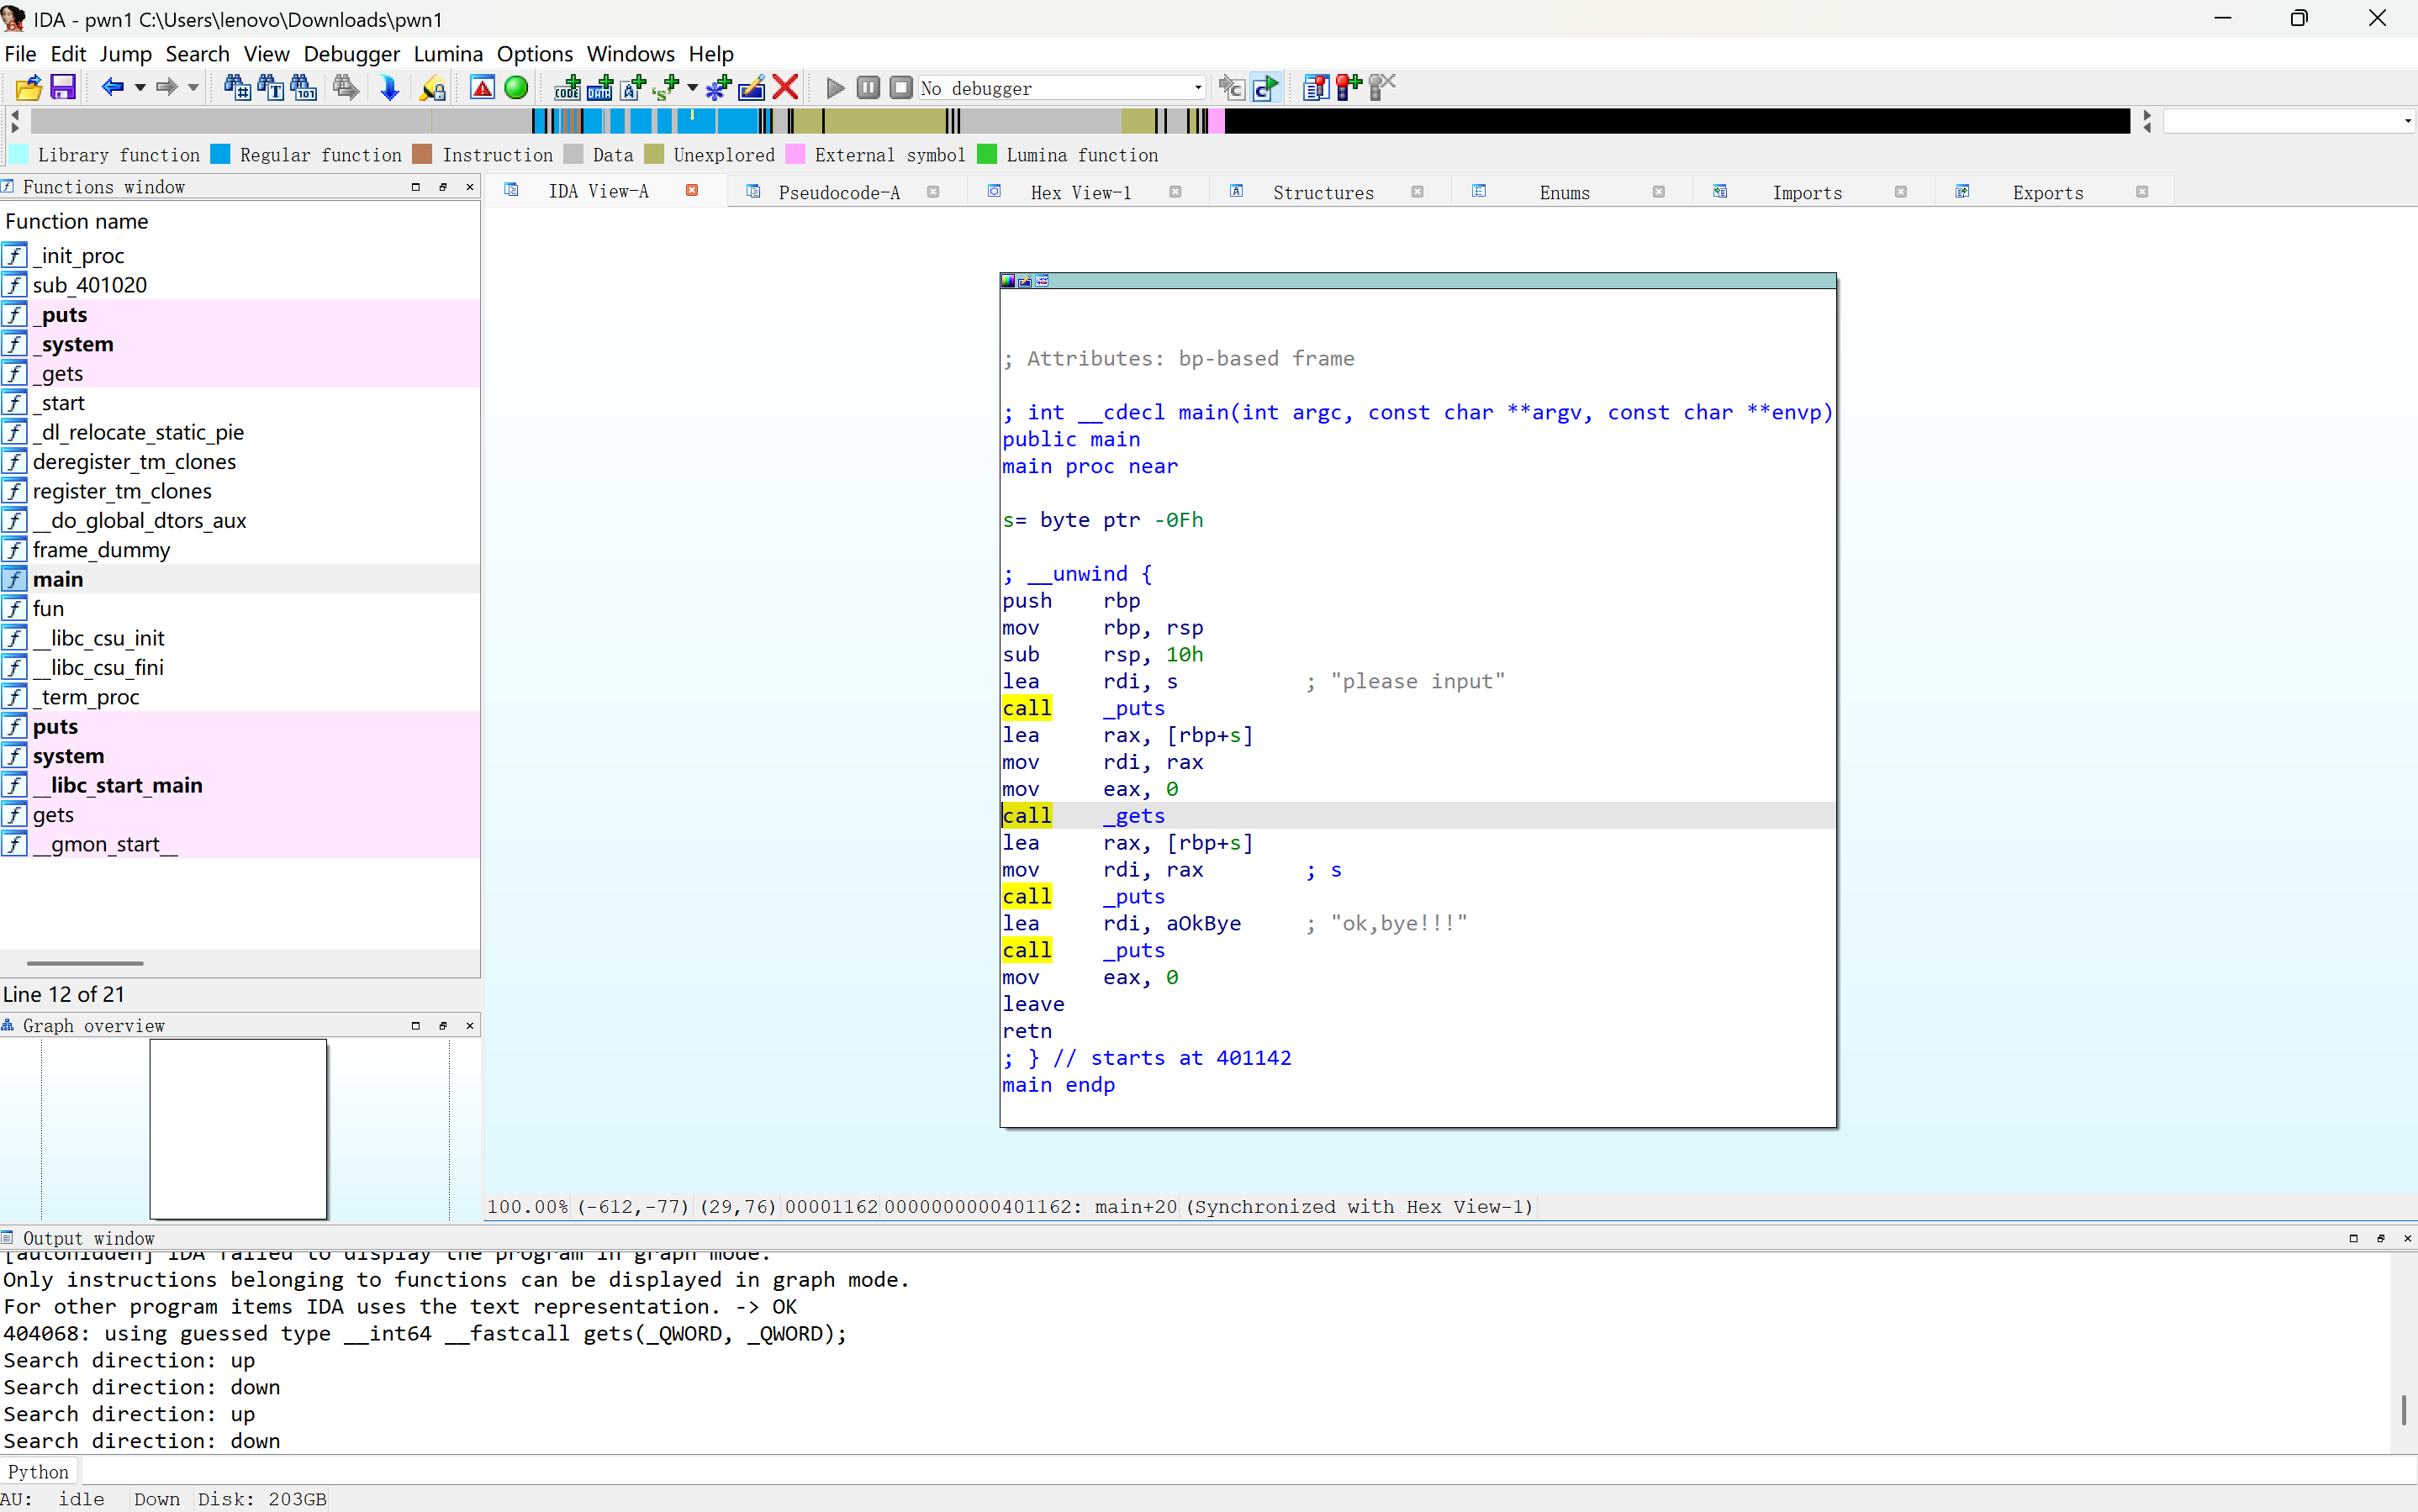
Task: Open the No debugger selection dropdown
Action: coord(1196,88)
